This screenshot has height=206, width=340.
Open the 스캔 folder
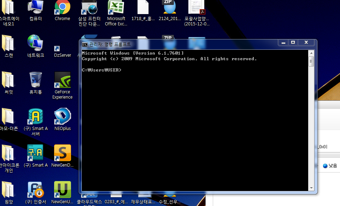pos(8,46)
